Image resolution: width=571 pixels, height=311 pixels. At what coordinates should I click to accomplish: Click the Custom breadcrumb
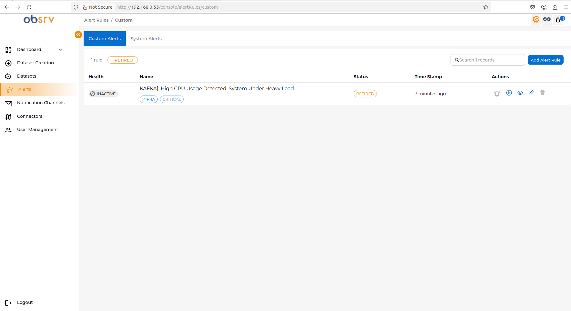pyautogui.click(x=124, y=20)
